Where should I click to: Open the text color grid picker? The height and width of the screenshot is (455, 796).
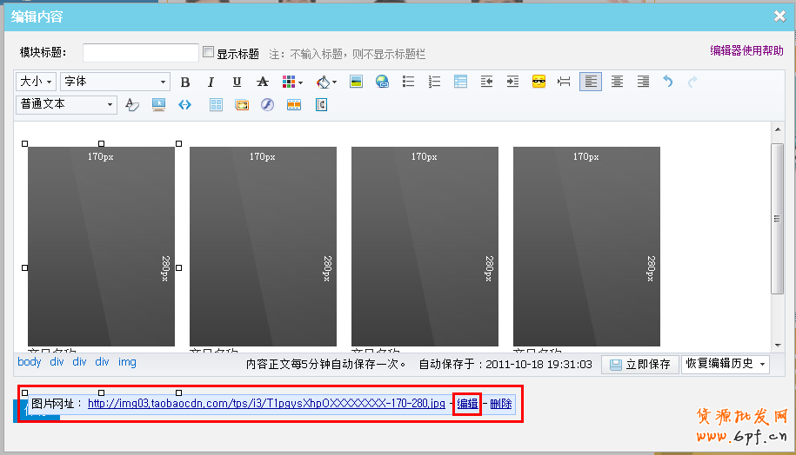[292, 82]
